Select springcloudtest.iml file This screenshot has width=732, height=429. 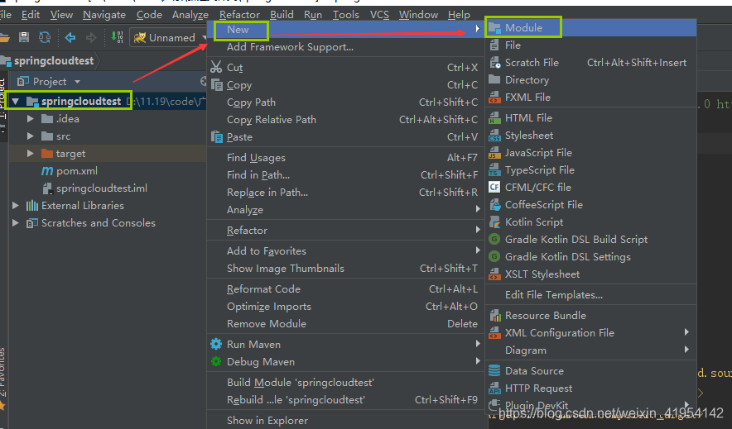[101, 188]
